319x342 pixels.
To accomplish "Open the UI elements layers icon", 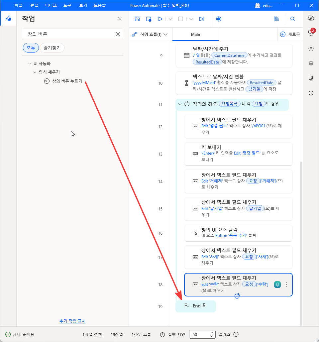I will click(311, 63).
